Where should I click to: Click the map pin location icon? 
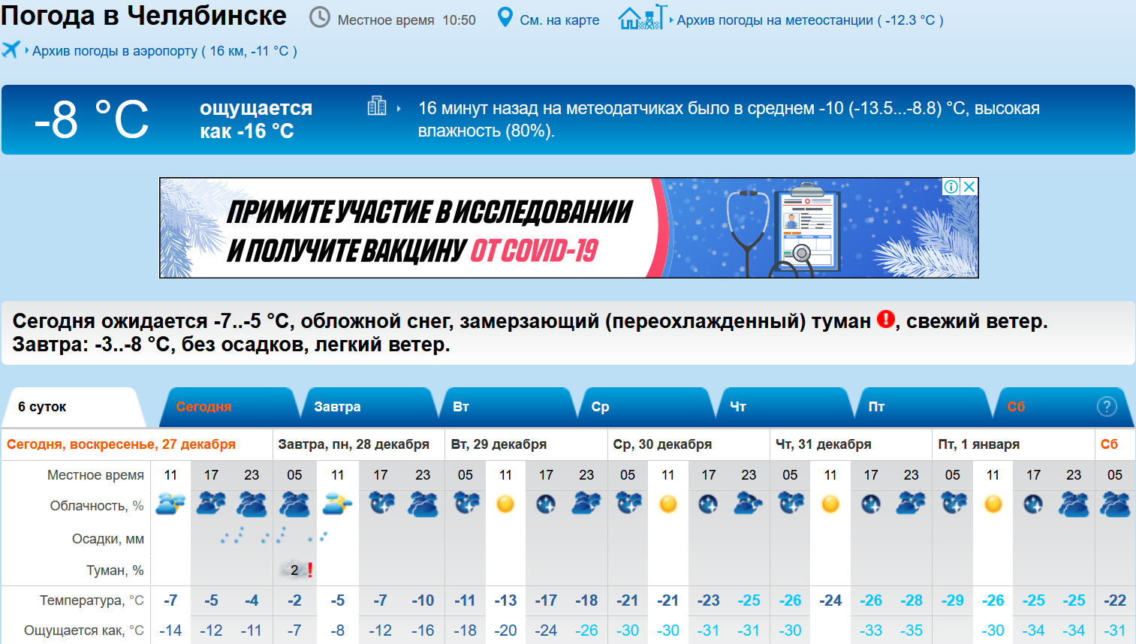pyautogui.click(x=505, y=17)
